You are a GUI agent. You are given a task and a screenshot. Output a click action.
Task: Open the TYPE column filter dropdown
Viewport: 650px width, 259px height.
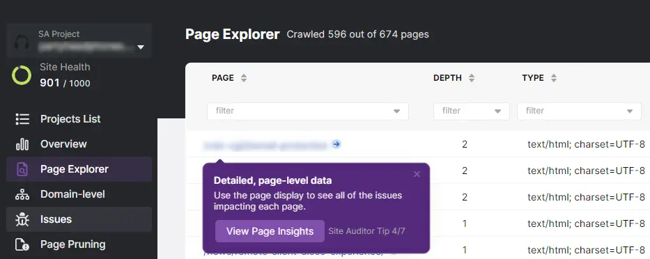[x=579, y=111]
